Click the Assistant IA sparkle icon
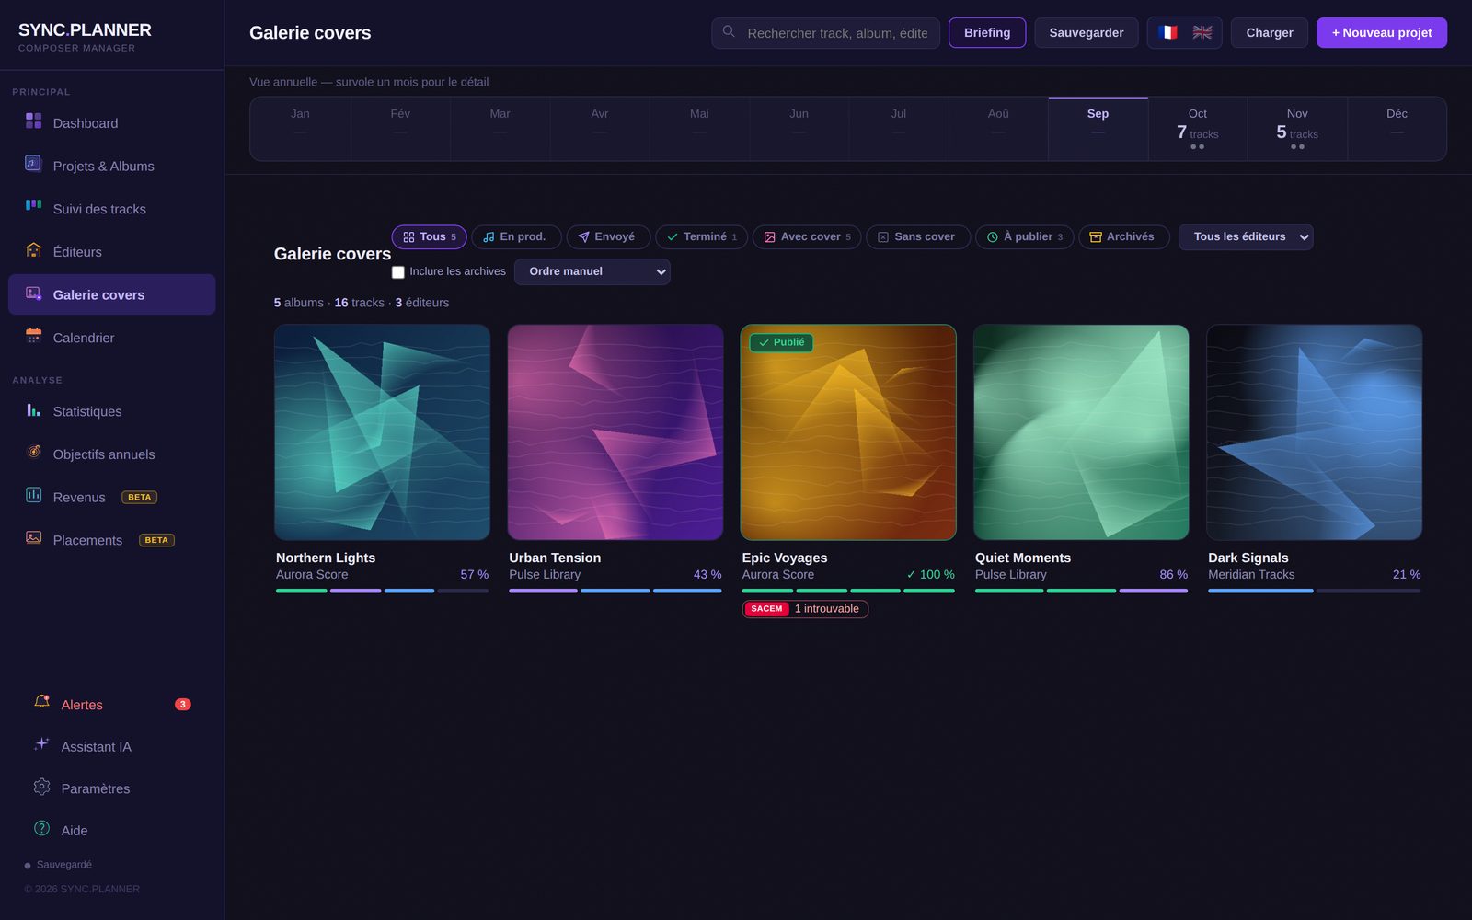The image size is (1472, 920). [x=41, y=744]
